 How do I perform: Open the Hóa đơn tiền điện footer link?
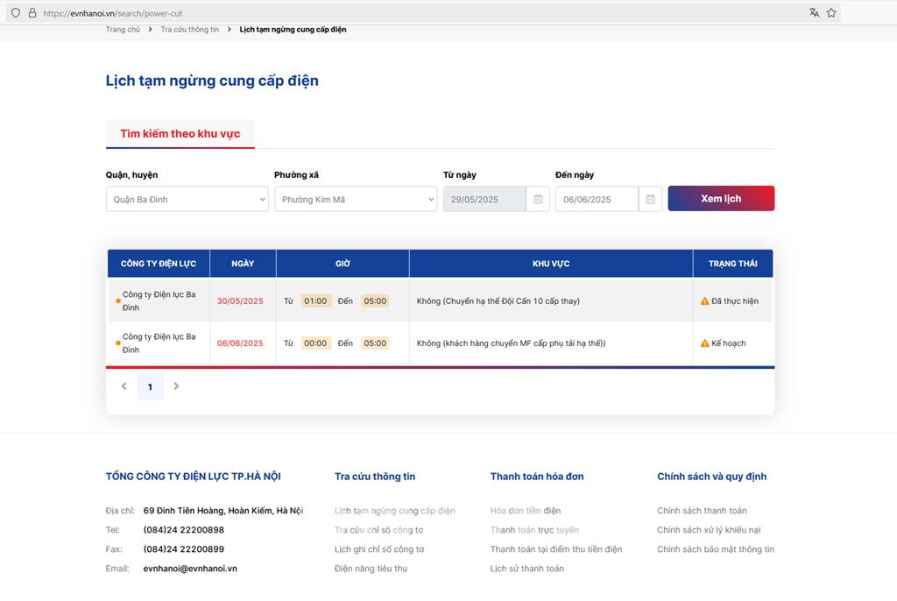(526, 511)
